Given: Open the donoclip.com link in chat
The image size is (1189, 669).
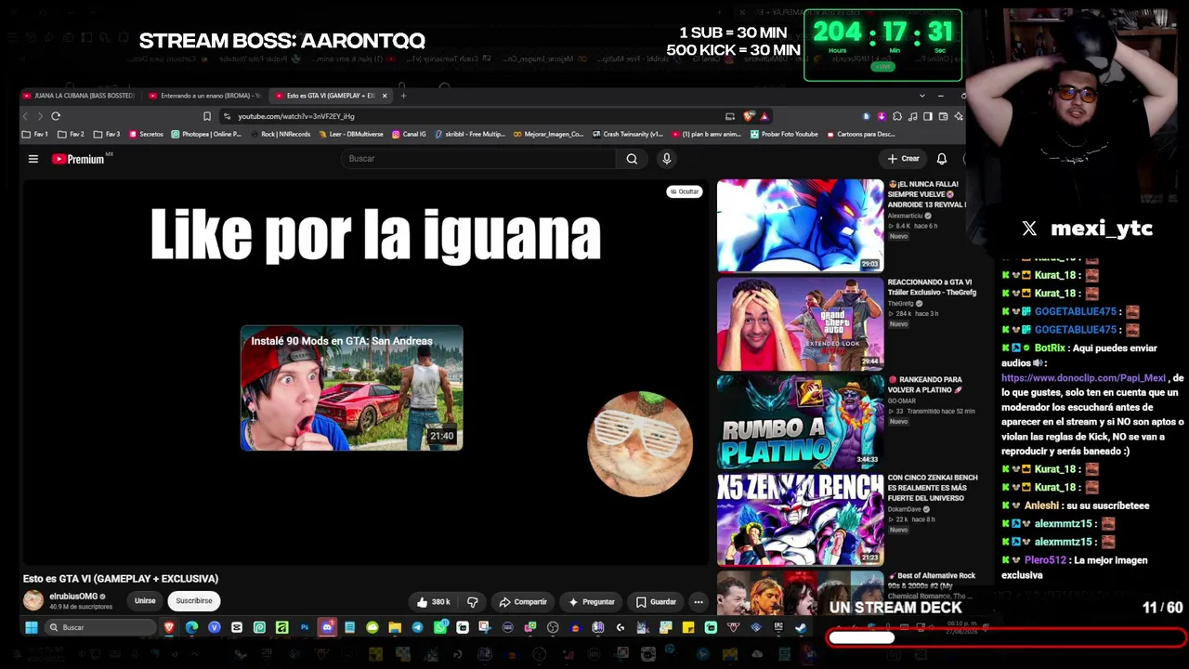Looking at the screenshot, I should [1083, 378].
